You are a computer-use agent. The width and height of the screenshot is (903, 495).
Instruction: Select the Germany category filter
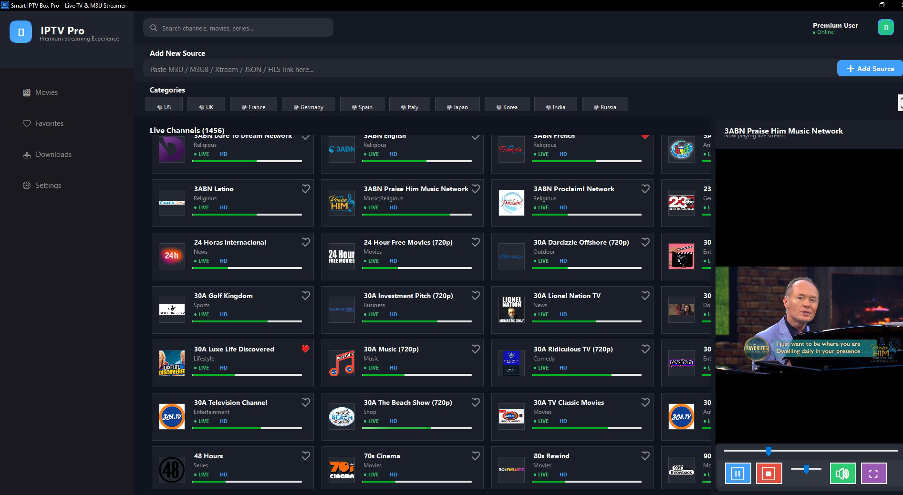[x=309, y=107]
